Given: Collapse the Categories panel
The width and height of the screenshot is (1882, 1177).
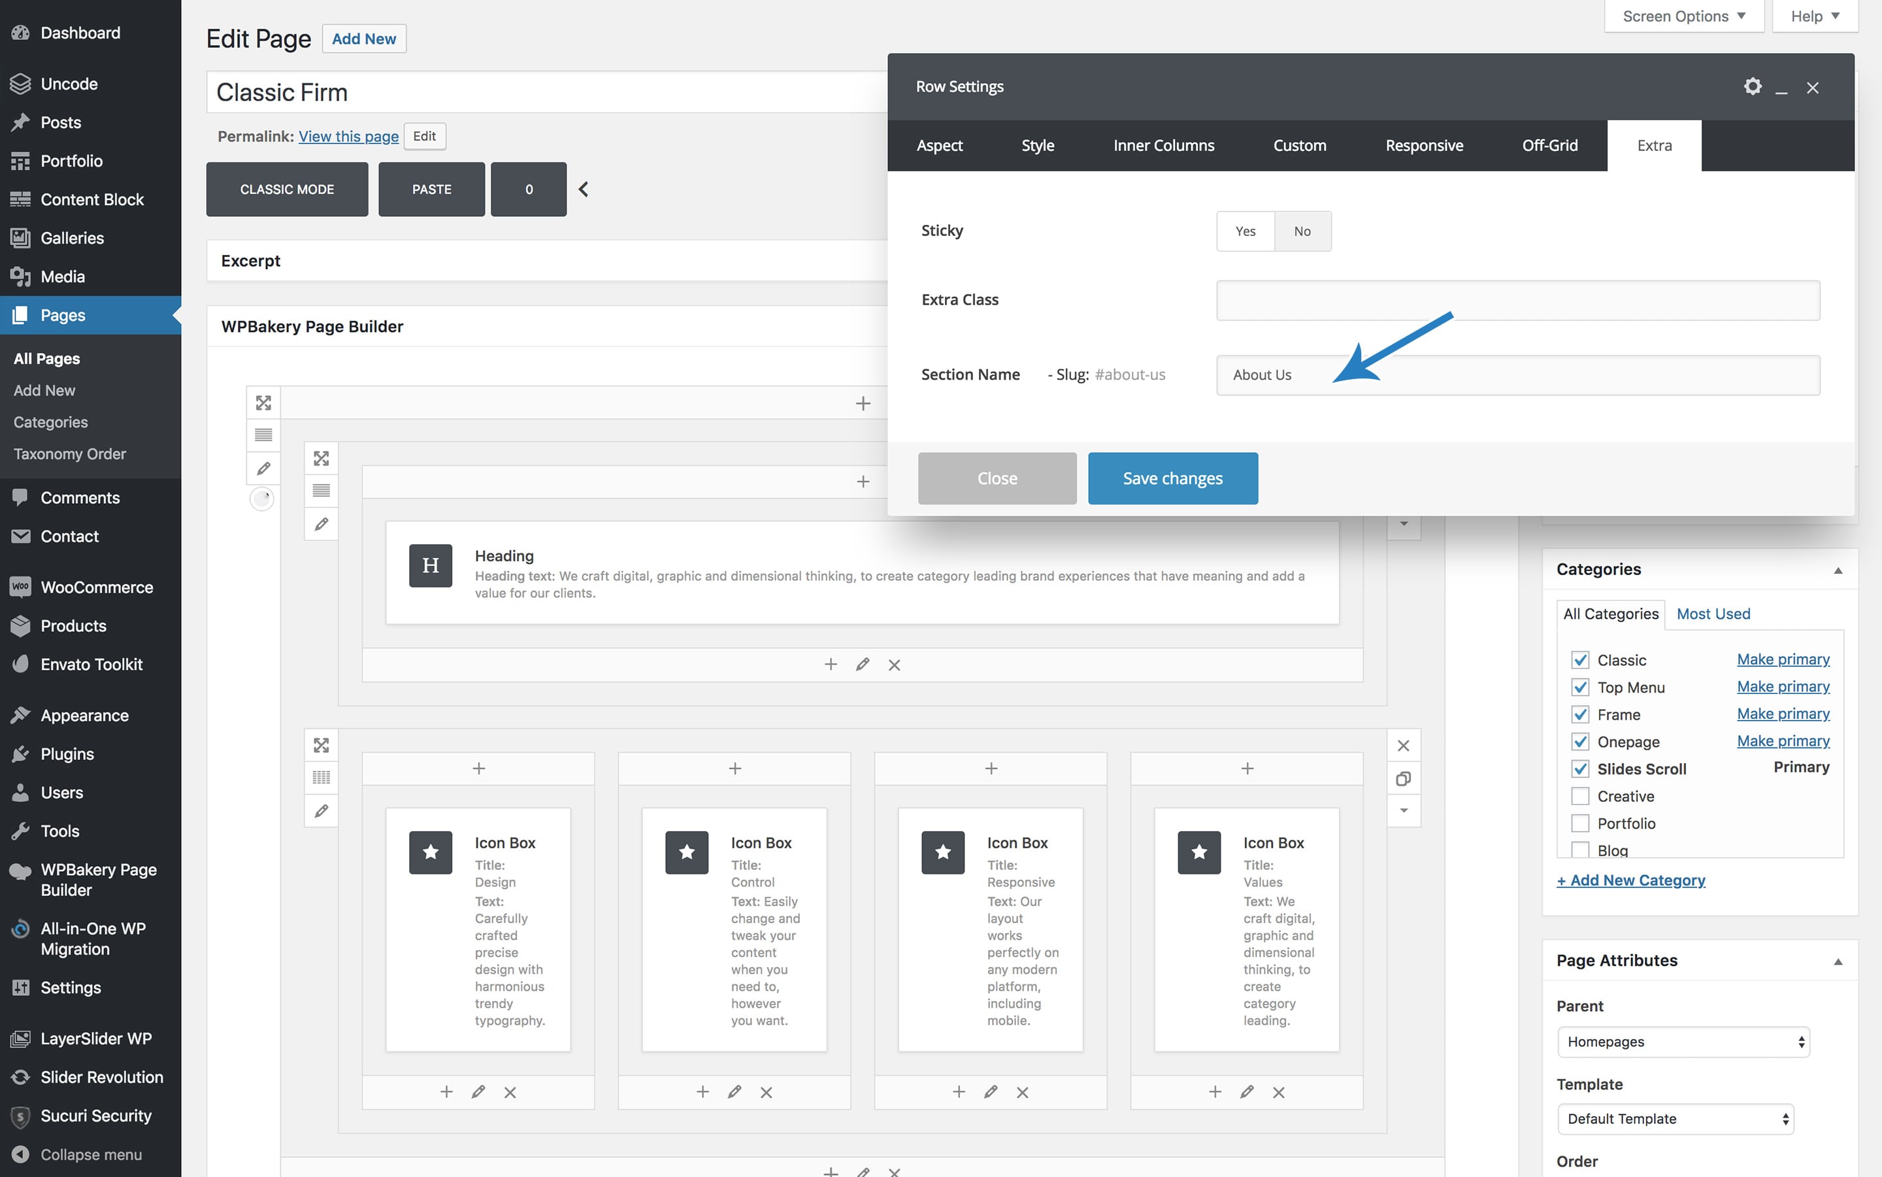Looking at the screenshot, I should point(1838,570).
